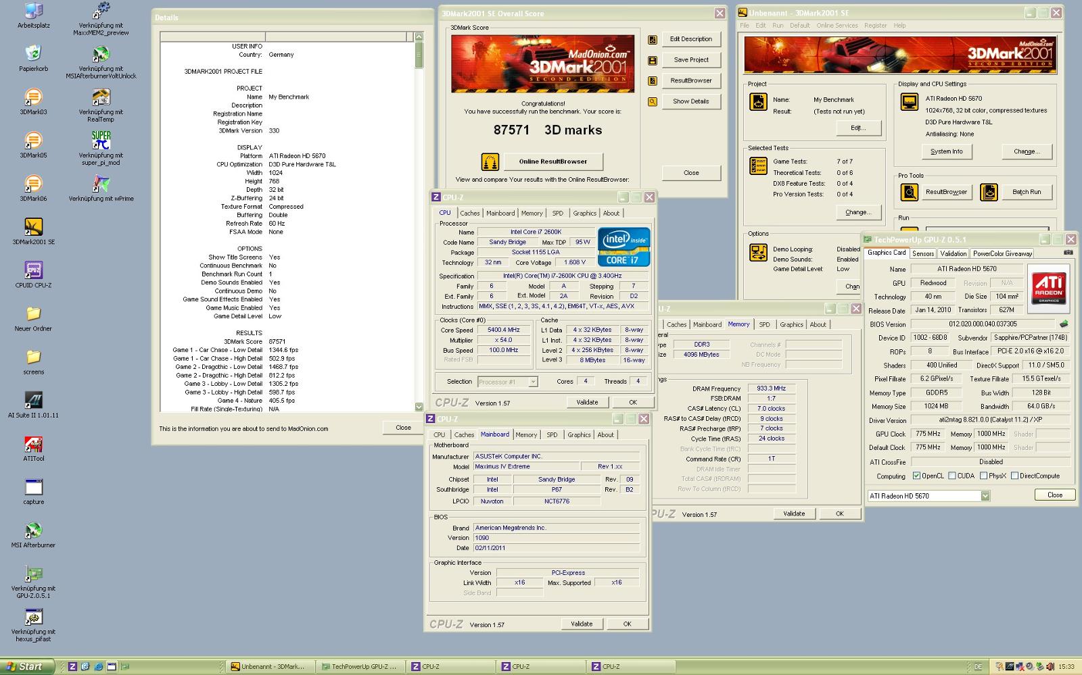This screenshot has height=675, width=1082.
Task: Switch to the Caches tab in CPU-Z CPU window
Action: point(470,213)
